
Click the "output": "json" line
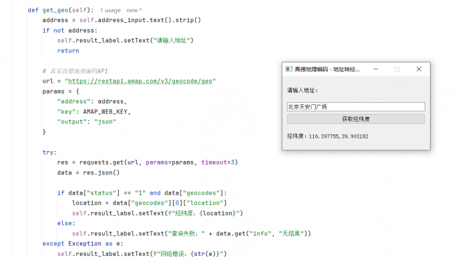point(87,122)
